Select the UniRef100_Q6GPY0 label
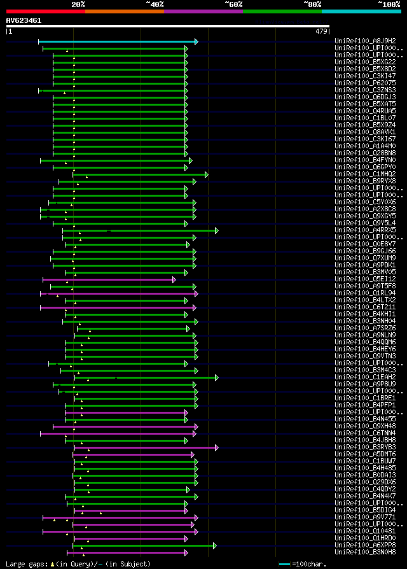The height and width of the screenshot is (569, 407). (365, 167)
